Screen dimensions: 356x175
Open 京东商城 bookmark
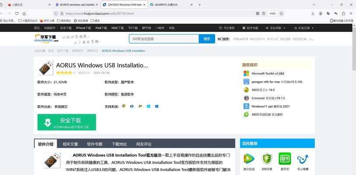[x=81, y=21]
